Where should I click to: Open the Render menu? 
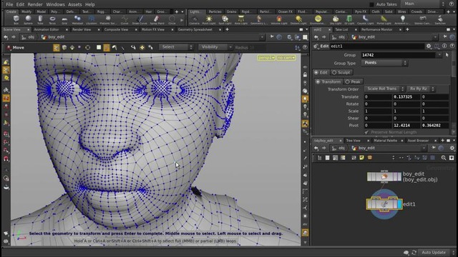35,4
